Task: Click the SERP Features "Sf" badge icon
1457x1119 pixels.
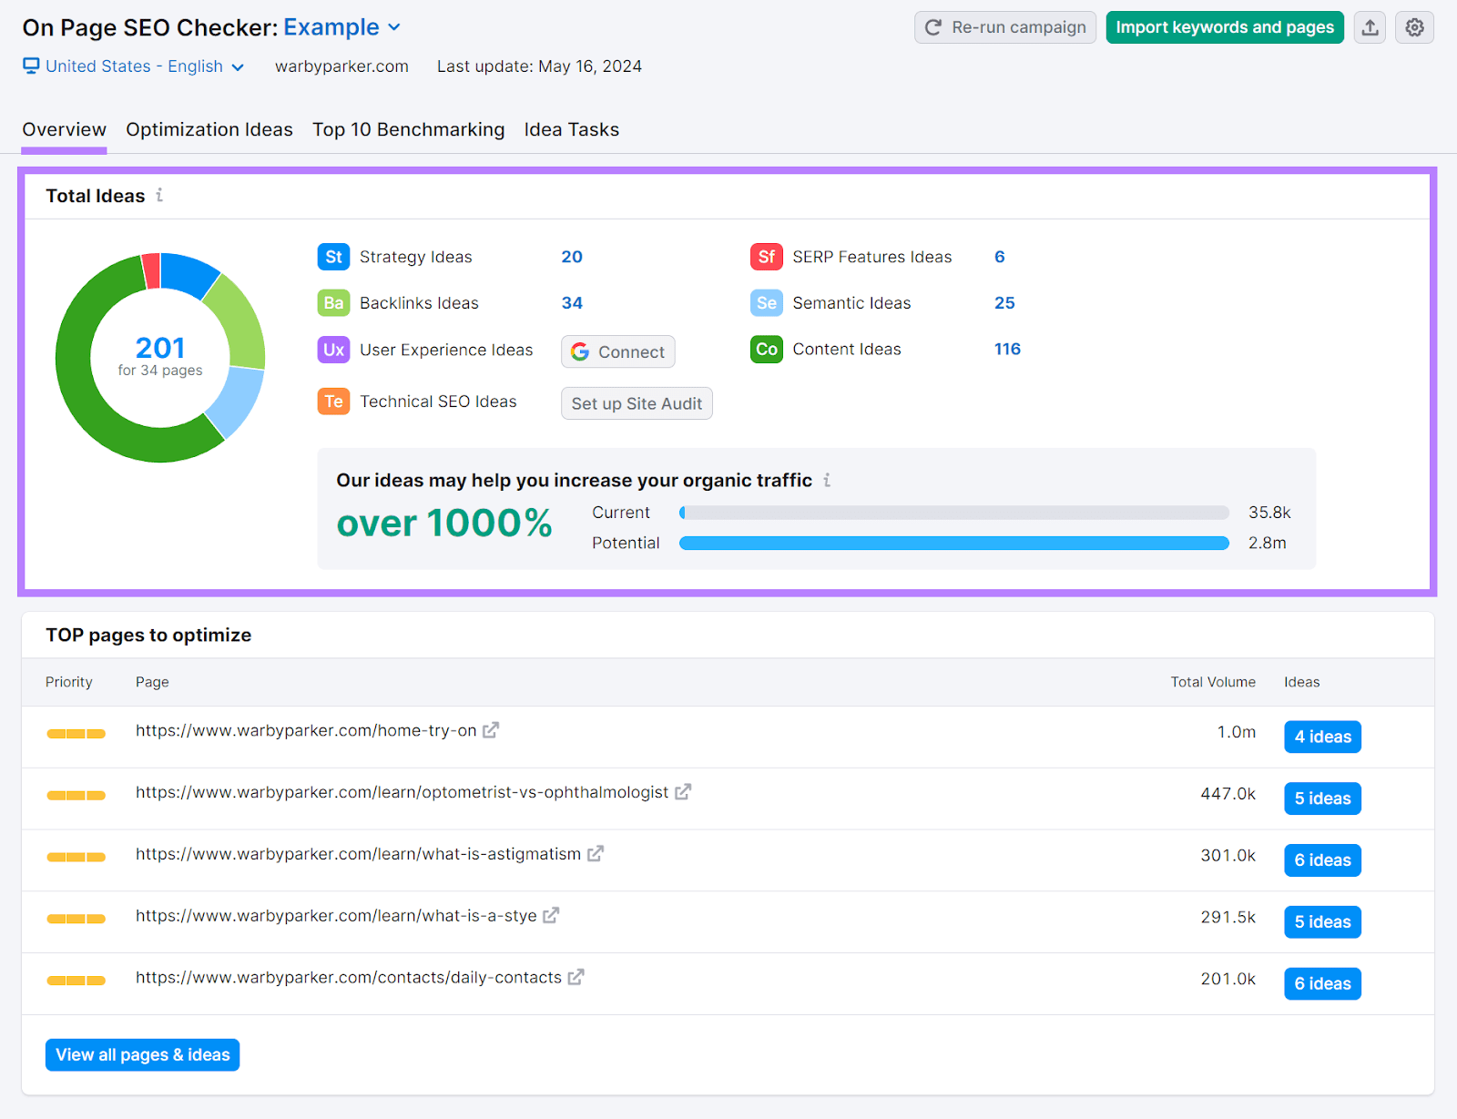Action: click(766, 257)
